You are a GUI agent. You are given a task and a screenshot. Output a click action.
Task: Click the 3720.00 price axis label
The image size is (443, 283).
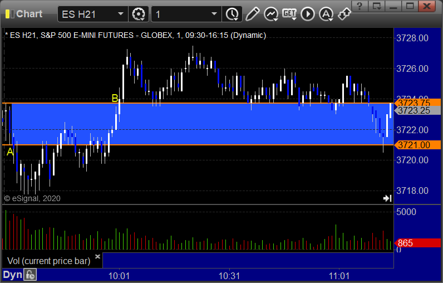[x=412, y=160]
